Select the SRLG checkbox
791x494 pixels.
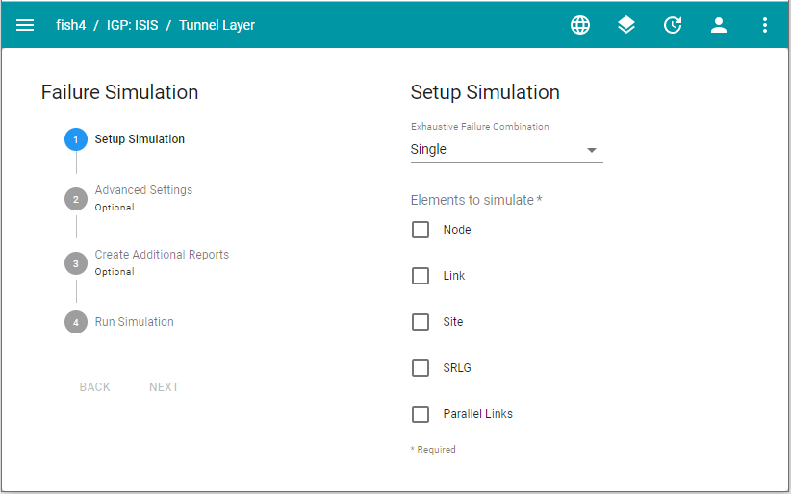click(421, 368)
